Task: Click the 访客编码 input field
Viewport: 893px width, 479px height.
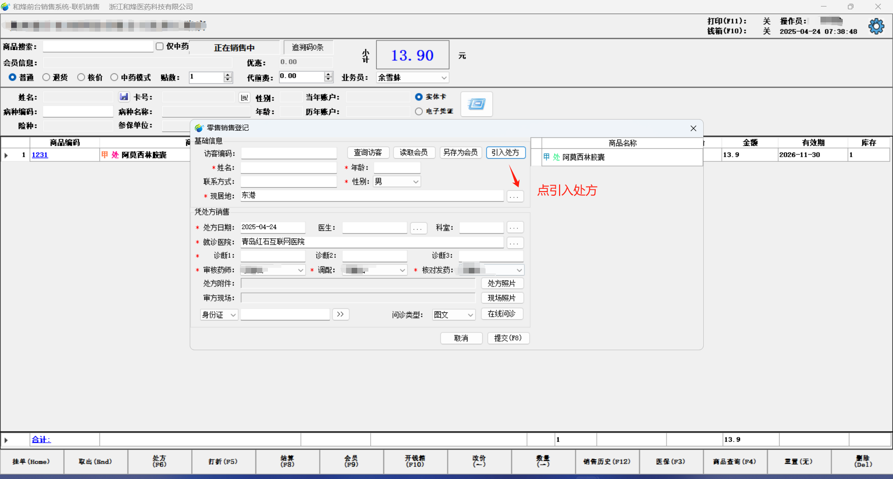Action: 289,153
